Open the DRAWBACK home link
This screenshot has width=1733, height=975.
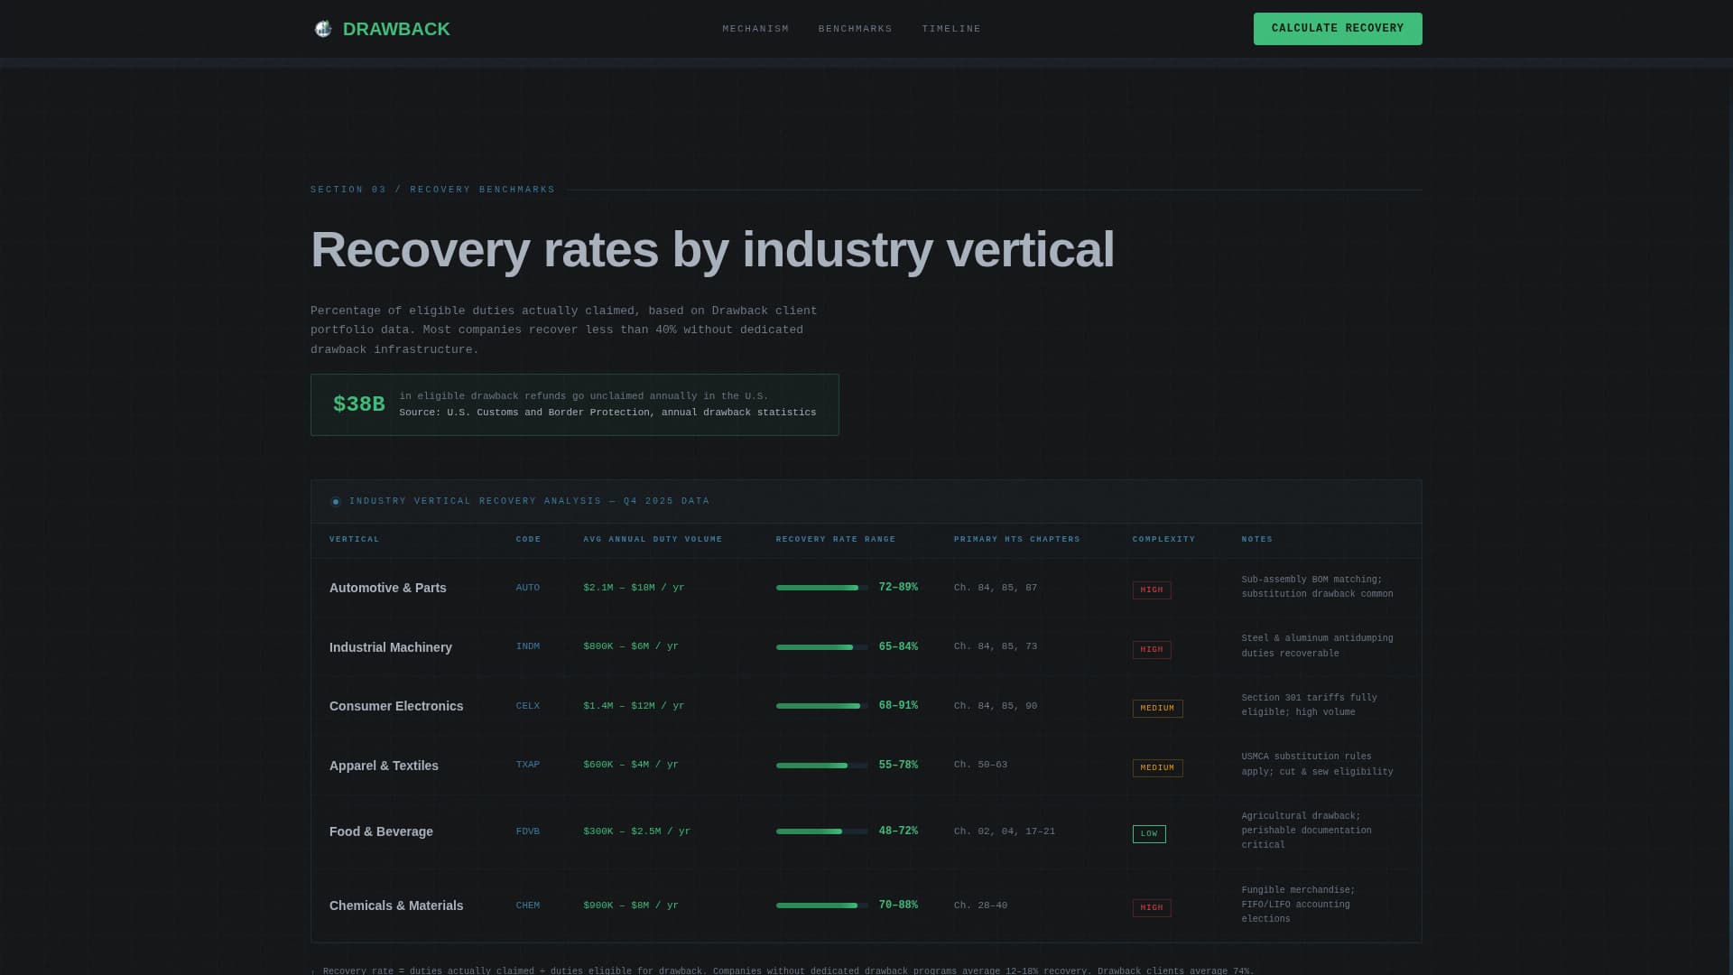coord(381,29)
